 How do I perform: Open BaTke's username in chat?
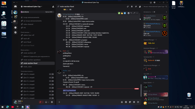pyautogui.click(x=65, y=71)
